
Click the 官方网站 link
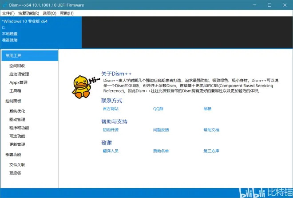click(x=111, y=109)
